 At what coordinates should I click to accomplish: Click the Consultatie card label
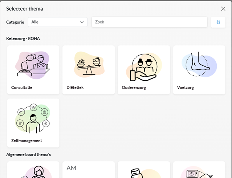[22, 88]
